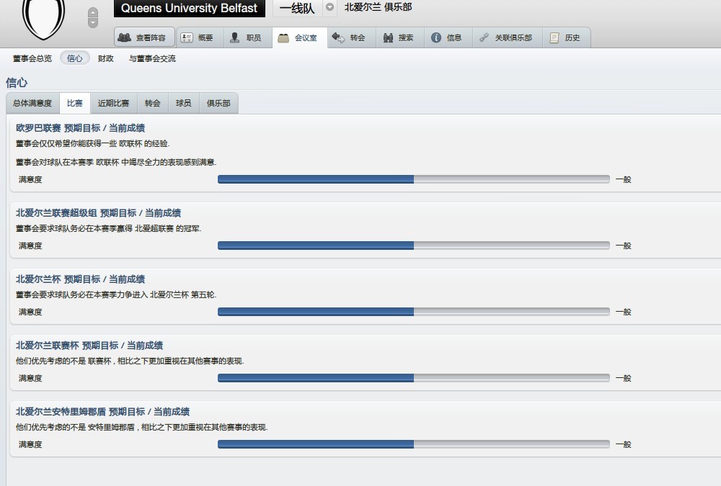Image resolution: width=721 pixels, height=486 pixels.
Task: Click the 欧罗巴联赛 预期目标 / 当前成绩 heading
Action: (x=81, y=127)
